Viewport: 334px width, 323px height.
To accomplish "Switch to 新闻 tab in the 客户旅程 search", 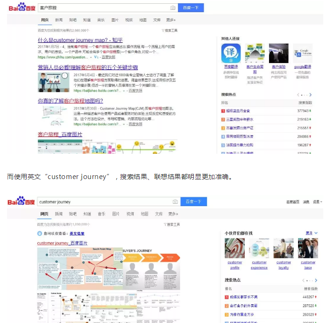I will (59, 20).
